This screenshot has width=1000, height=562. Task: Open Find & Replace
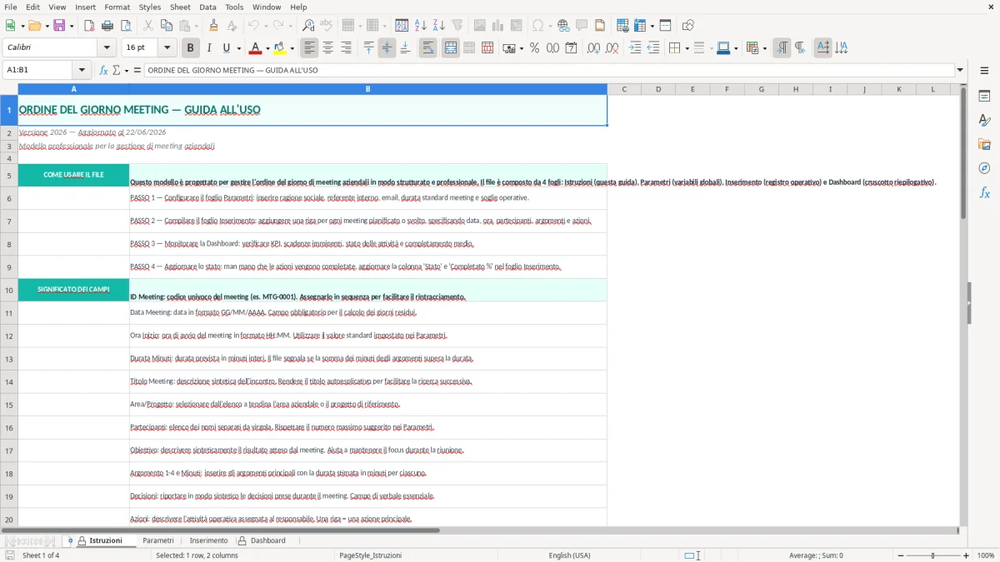pos(308,26)
